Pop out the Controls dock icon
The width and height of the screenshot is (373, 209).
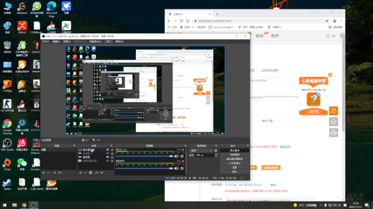248,146
